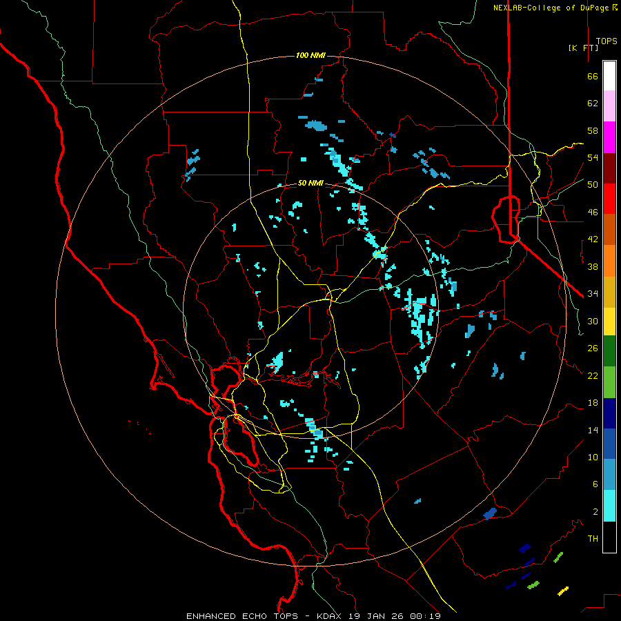
Task: Click the navy blue legend swatch
Action: click(x=609, y=413)
